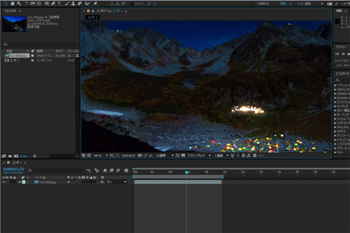350x233 pixels.
Task: Open composition flowchart from viewer
Action: [248, 156]
